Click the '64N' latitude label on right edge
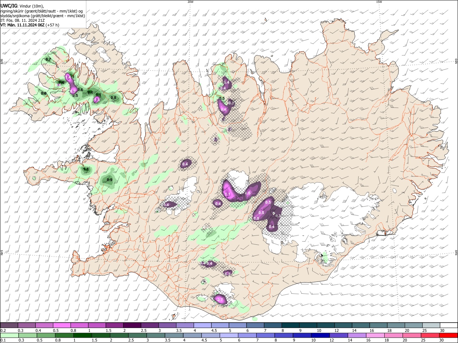This screenshot has height=343, width=458. click(456, 253)
